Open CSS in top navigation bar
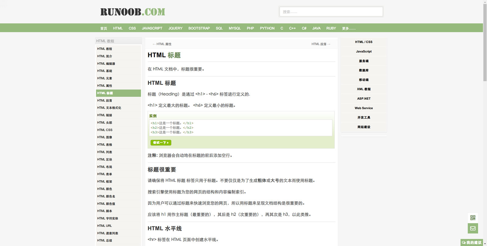487x246 pixels. tap(132, 28)
